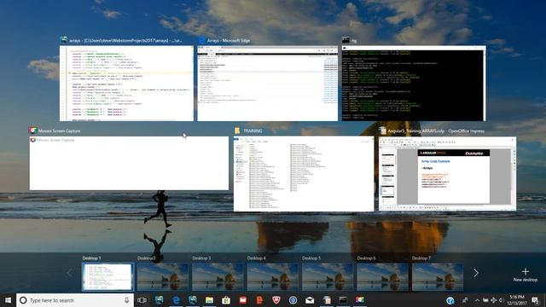546x307 pixels.
Task: Activate the microphone in search box
Action: [127, 300]
